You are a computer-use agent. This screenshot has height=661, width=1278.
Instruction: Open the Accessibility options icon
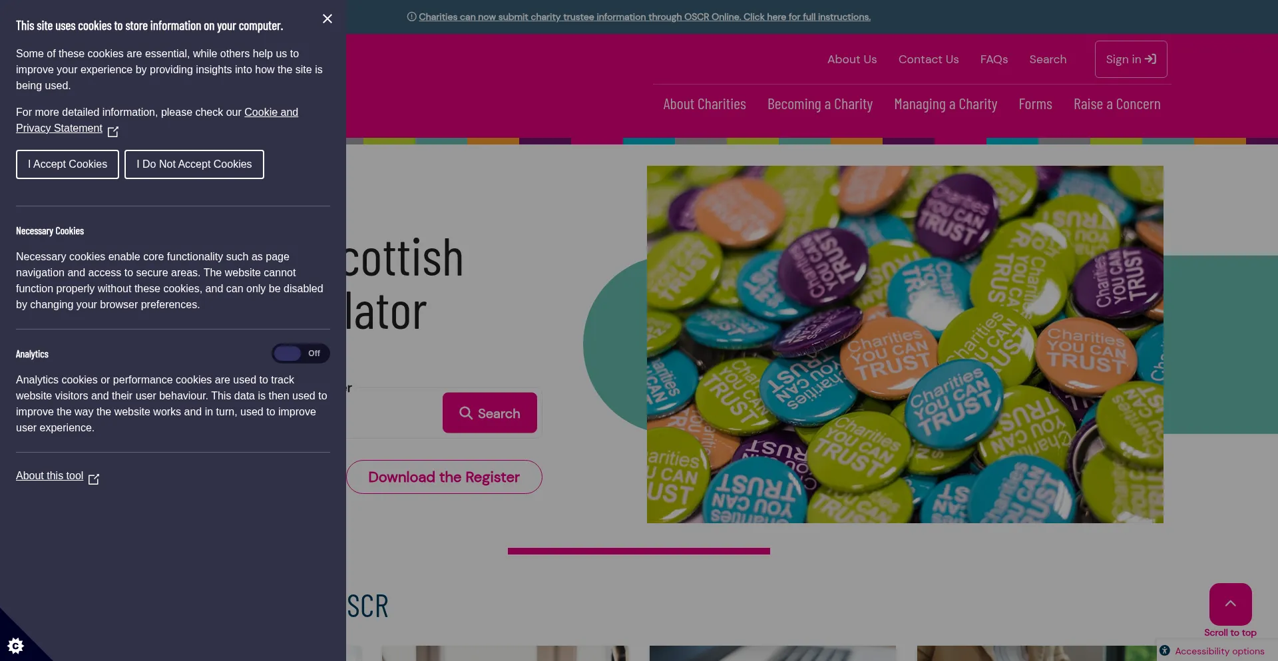pyautogui.click(x=1164, y=650)
